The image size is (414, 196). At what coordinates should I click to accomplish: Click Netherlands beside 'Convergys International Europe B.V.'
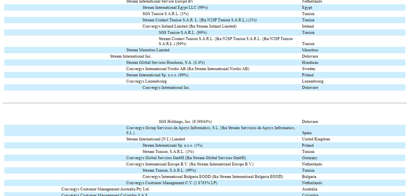tap(312, 164)
